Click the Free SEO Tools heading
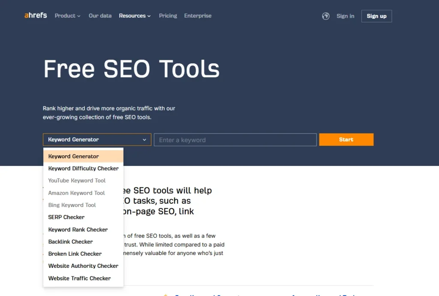The height and width of the screenshot is (296, 439). click(x=131, y=69)
